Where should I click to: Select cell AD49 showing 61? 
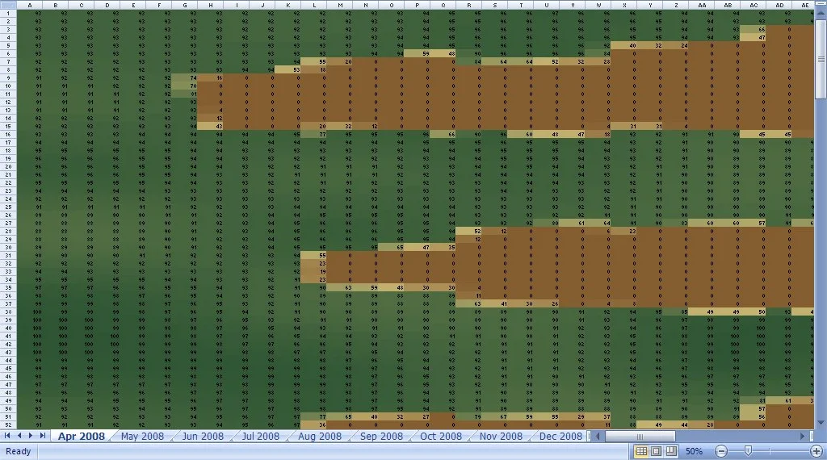click(x=779, y=401)
